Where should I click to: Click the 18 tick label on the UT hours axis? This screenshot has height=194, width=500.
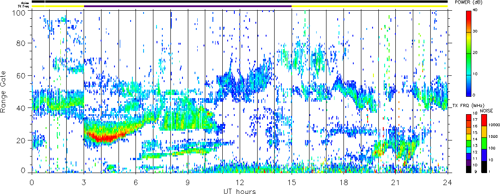pyautogui.click(x=344, y=183)
